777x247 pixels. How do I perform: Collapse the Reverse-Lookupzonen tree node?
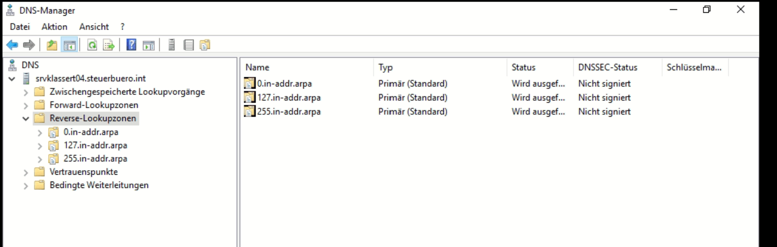[26, 119]
